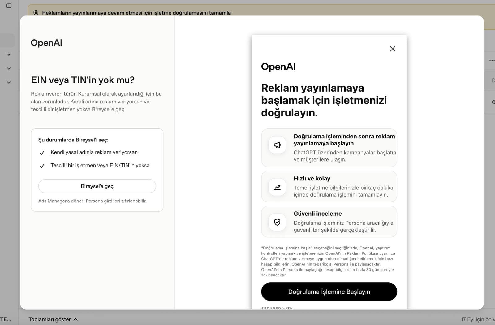Click heading EIN veya TIN'in yok mu?

pos(83,80)
